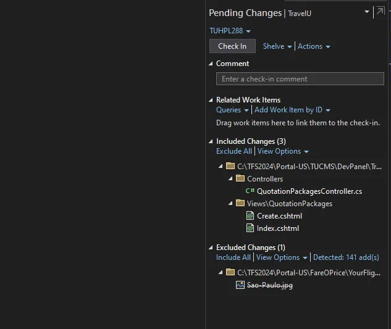The image size is (391, 329).
Task: Click the Detected: 141 add(s) link
Action: (346, 257)
